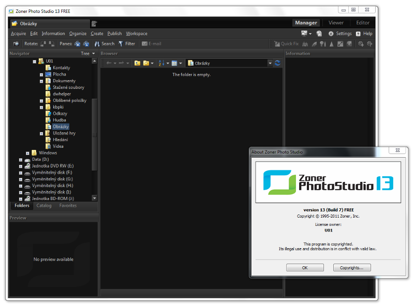Viewport: 414px width, 306px height.
Task: Open Help with the question mark icon
Action: tap(364, 34)
